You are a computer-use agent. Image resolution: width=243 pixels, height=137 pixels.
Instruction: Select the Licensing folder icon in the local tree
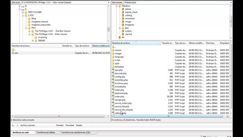[36, 37]
